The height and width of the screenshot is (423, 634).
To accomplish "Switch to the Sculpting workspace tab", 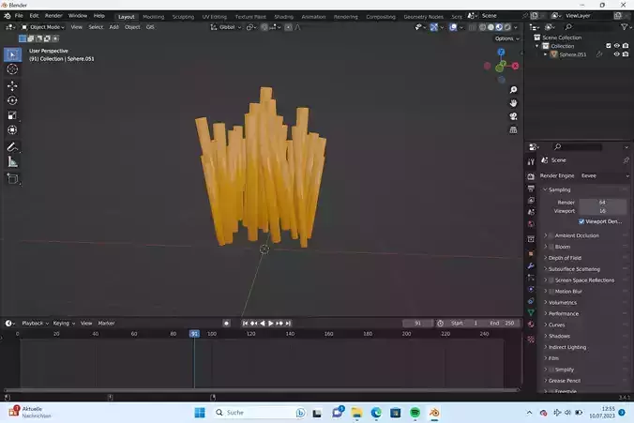I will pyautogui.click(x=183, y=17).
